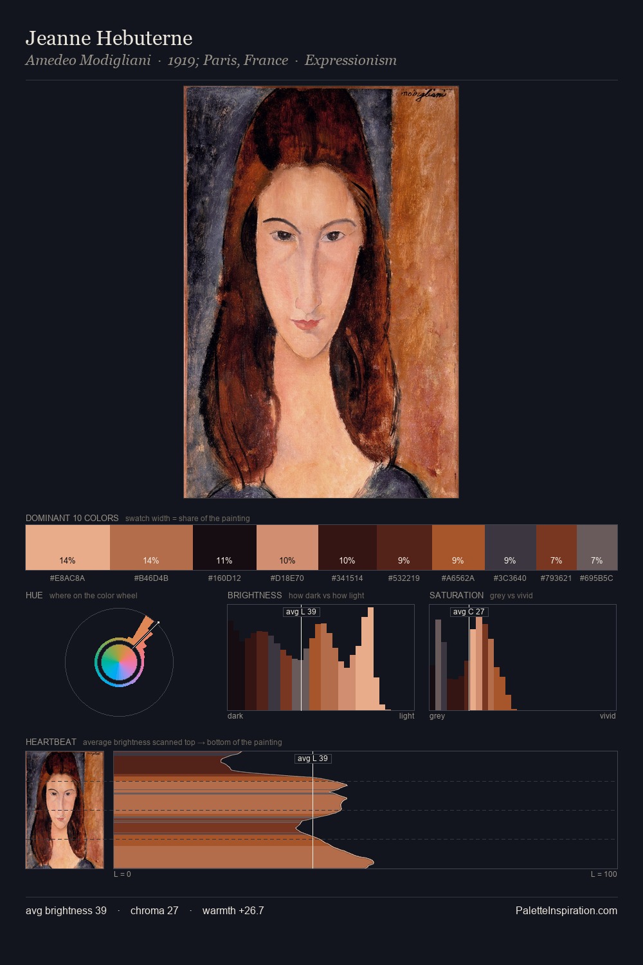Screen dimensions: 643x965
Task: Click the 'L = 100' axis label
Action: [x=604, y=874]
